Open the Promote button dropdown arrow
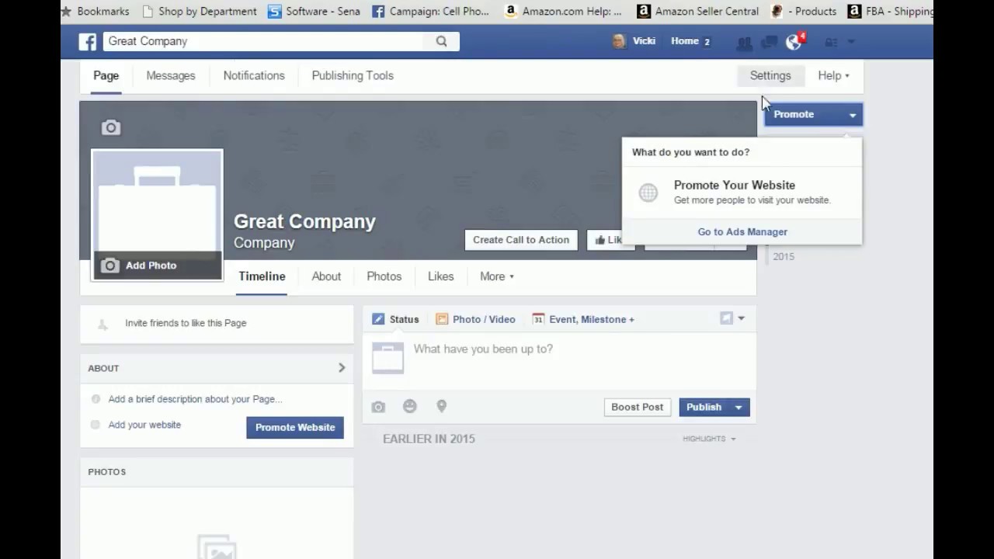Screen dimensions: 994x559 pyautogui.click(x=853, y=115)
